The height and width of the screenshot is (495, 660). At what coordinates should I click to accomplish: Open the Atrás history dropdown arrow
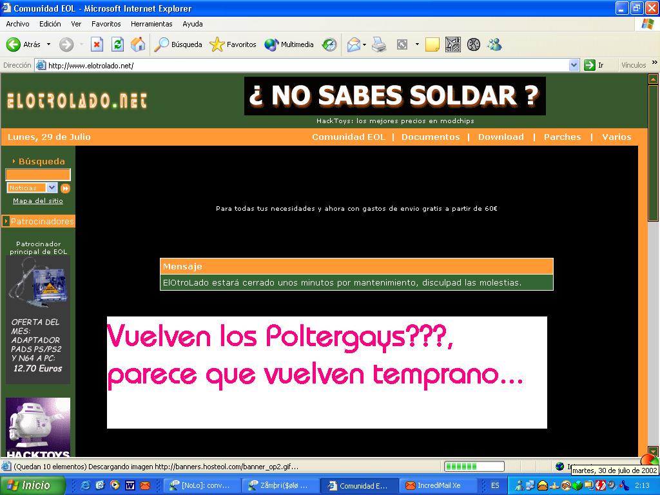tap(48, 44)
